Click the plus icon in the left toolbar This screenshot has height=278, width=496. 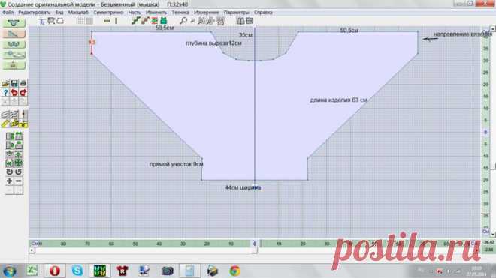[x=10, y=181]
